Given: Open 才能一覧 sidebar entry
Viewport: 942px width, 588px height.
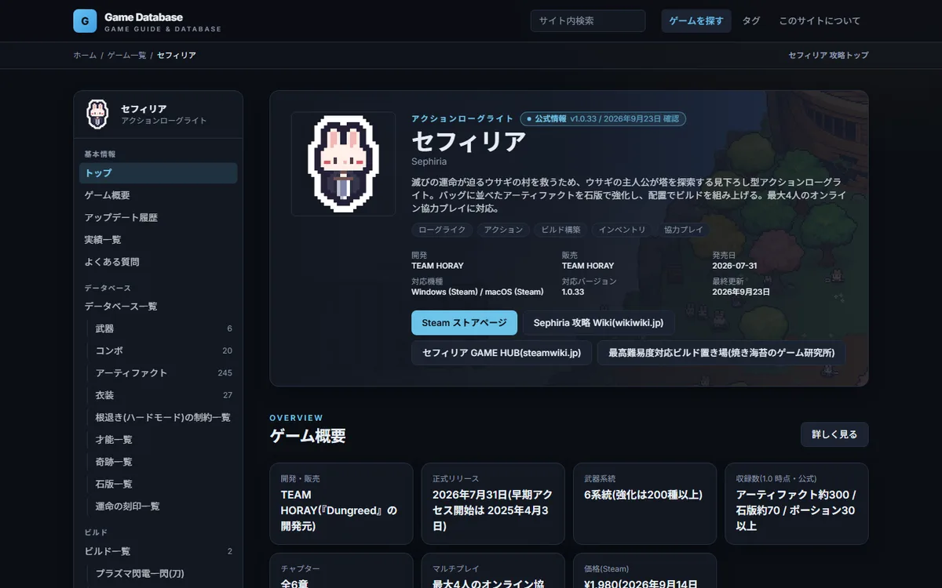Looking at the screenshot, I should pos(163,440).
